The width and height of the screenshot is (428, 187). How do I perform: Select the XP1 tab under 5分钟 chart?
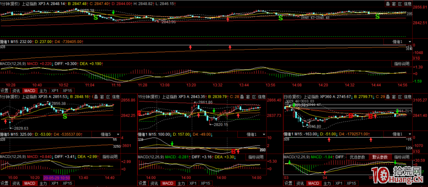click(55, 183)
